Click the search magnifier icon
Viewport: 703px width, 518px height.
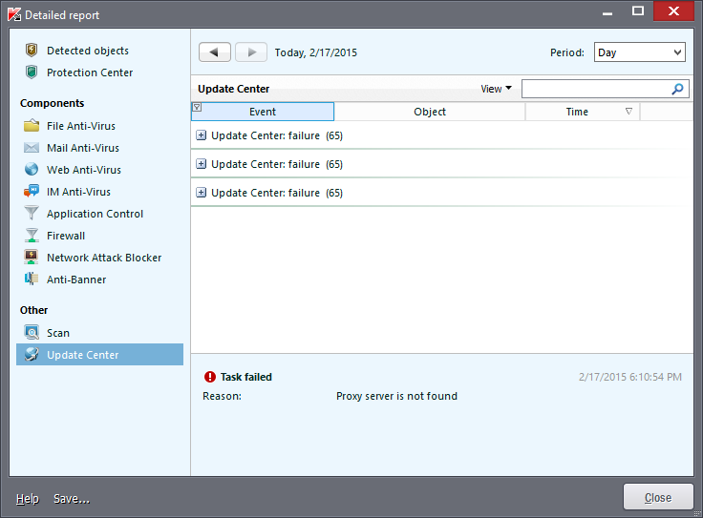pyautogui.click(x=677, y=89)
